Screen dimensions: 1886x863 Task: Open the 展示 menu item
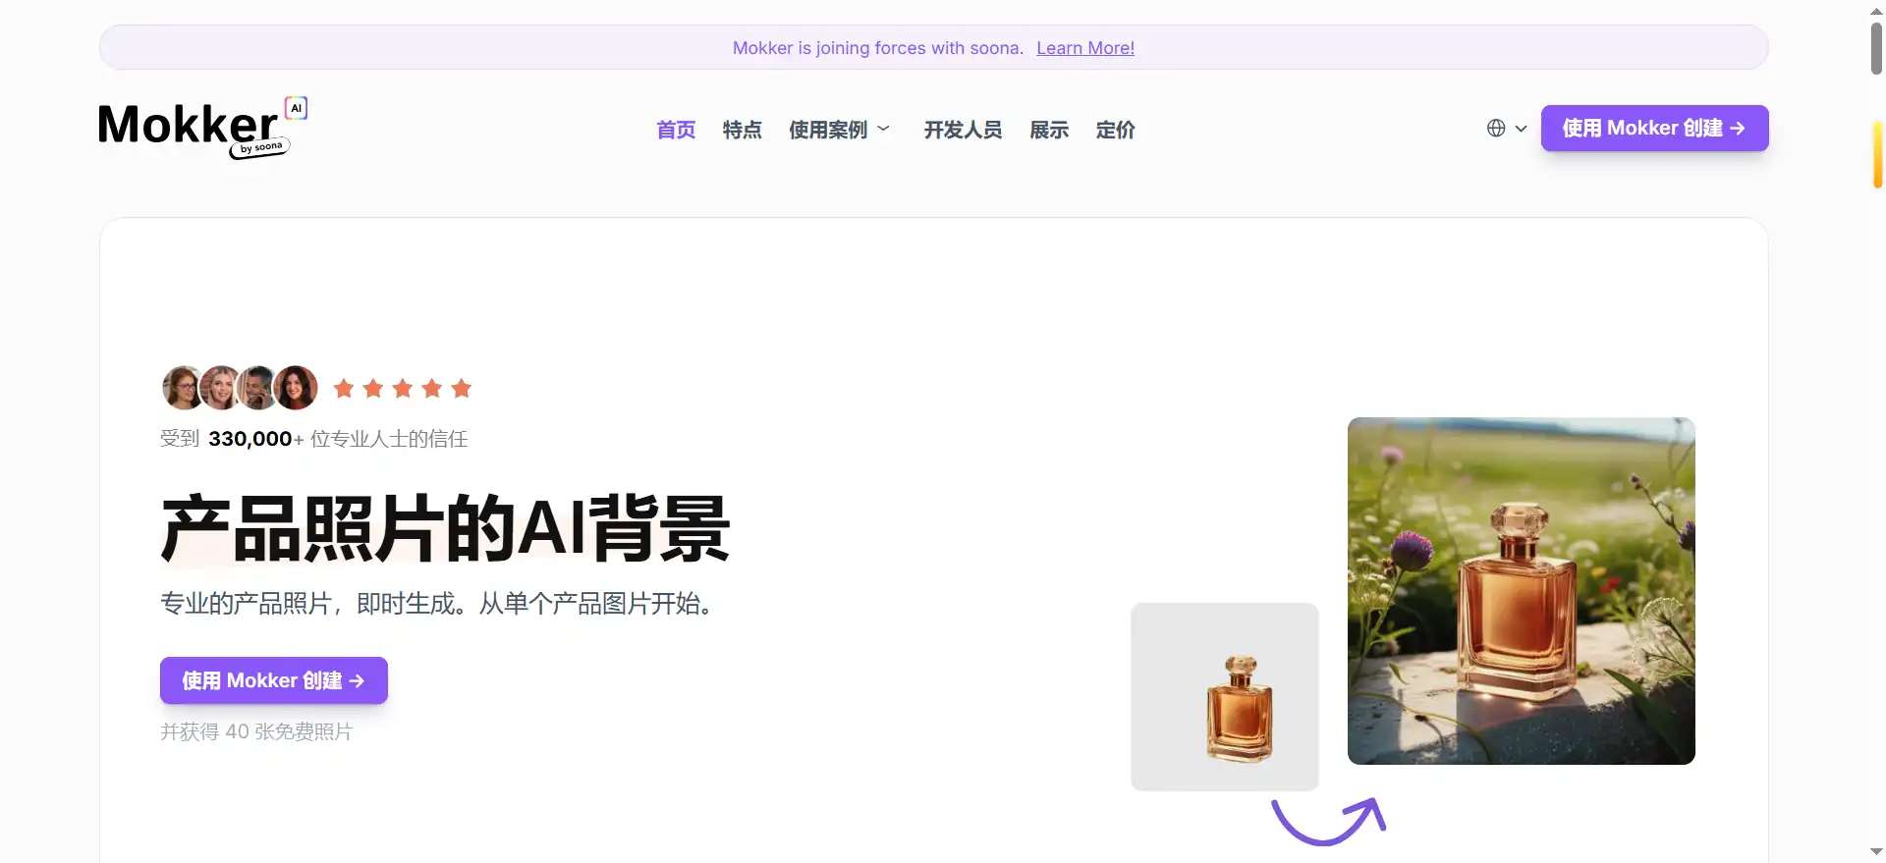pos(1049,130)
